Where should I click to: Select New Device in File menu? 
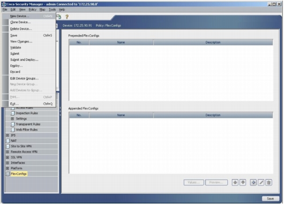[x=20, y=16]
